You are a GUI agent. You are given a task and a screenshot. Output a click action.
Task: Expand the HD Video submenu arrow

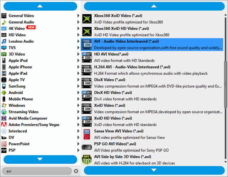click(x=78, y=35)
